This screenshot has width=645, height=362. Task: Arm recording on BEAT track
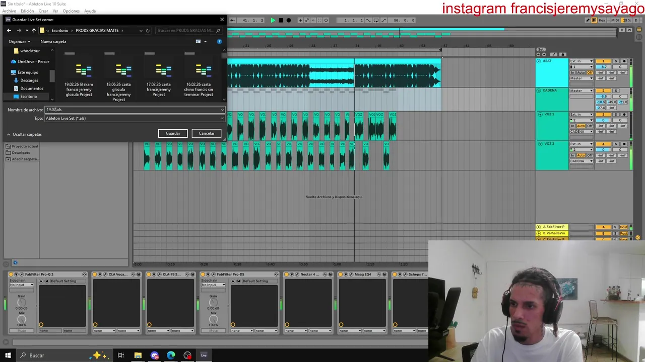(624, 61)
